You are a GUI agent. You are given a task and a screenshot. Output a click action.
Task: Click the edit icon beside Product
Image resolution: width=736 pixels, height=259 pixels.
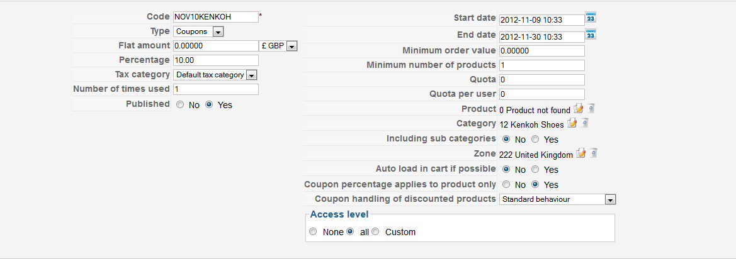[x=579, y=109]
